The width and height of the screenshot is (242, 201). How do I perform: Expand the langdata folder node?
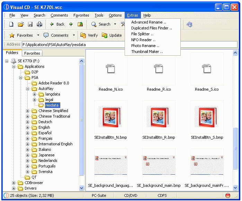[35, 94]
